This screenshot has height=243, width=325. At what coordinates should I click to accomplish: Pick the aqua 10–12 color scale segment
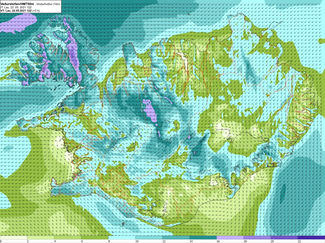click(x=149, y=238)
